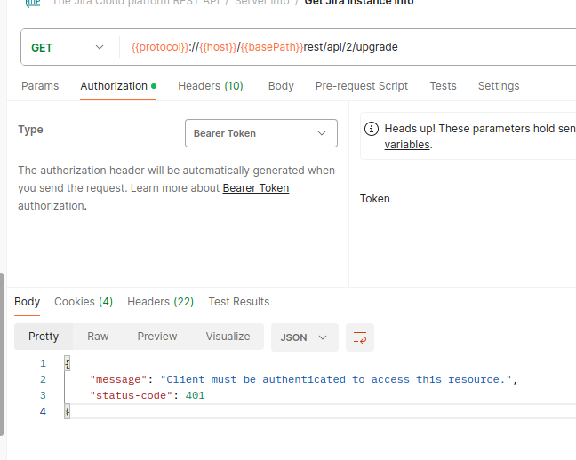Click the "message" key in response

pos(118,379)
